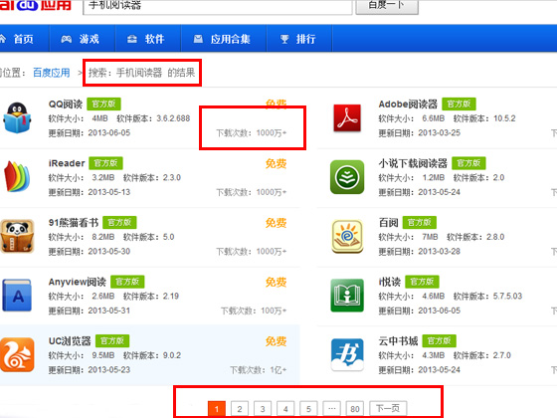The height and width of the screenshot is (418, 557).
Task: Open the UC浏览器 orange squirrel icon
Action: point(17,354)
